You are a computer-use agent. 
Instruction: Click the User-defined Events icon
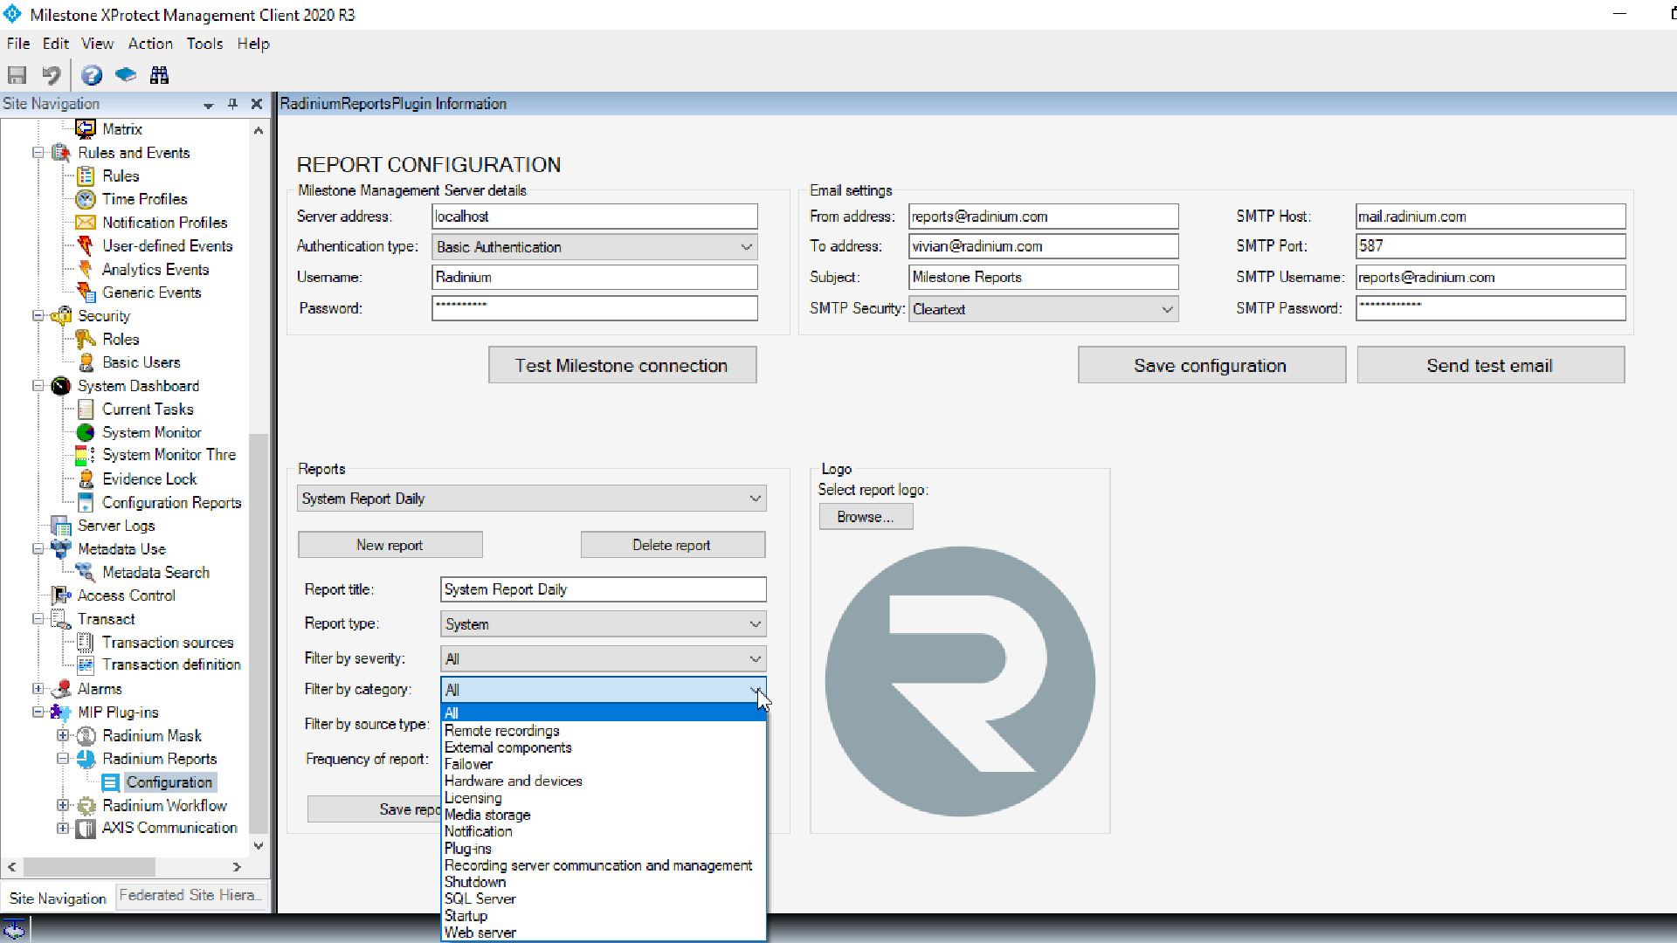pos(86,246)
